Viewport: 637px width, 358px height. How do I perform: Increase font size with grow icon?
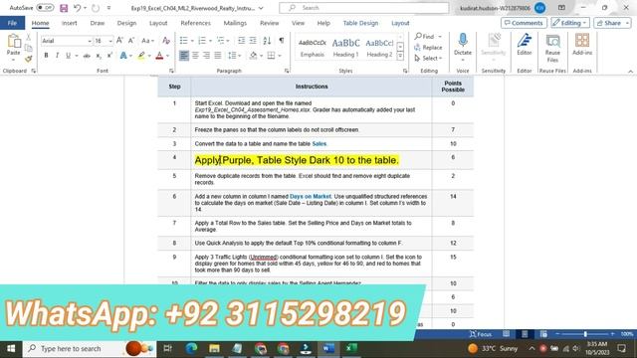(x=119, y=41)
